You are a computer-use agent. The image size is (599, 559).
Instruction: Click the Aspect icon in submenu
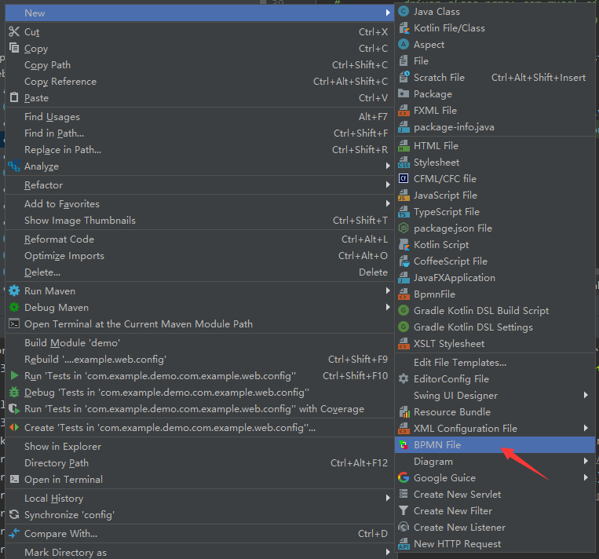(x=404, y=44)
